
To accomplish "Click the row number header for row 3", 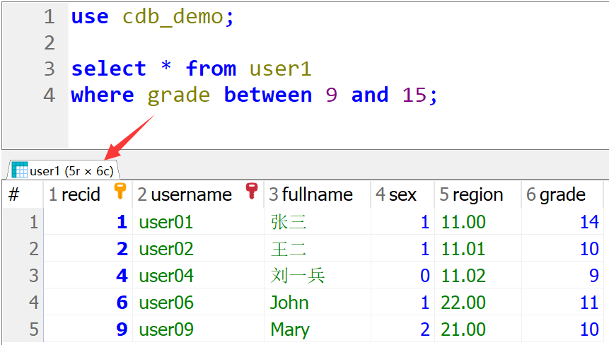I will 33,276.
